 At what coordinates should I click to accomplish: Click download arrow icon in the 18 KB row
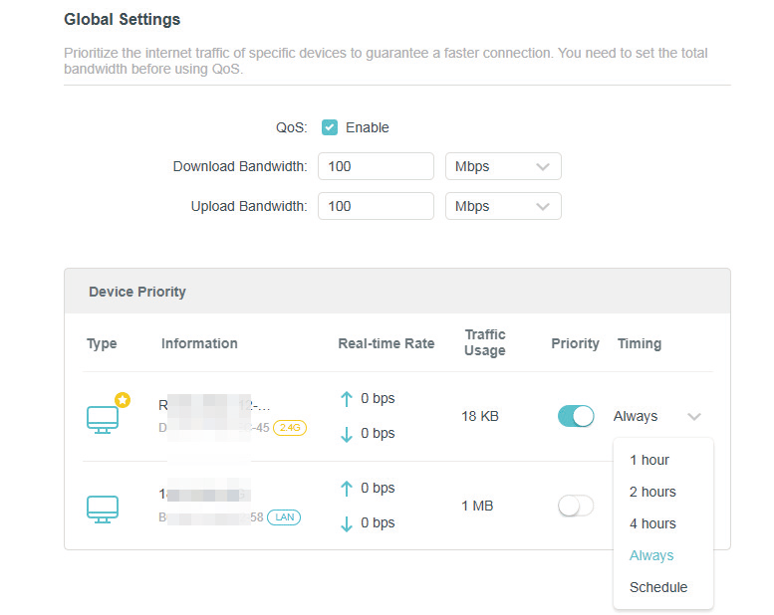347,434
